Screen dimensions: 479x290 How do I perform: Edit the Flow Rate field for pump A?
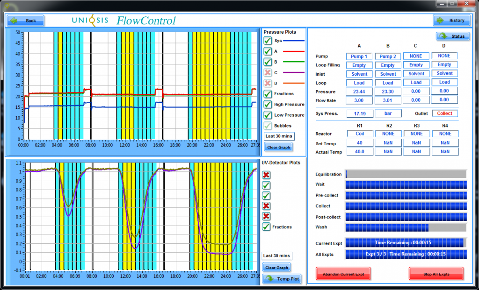359,100
